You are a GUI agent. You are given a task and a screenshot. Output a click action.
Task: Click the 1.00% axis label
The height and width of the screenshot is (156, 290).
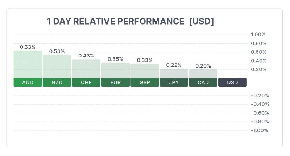point(258,35)
